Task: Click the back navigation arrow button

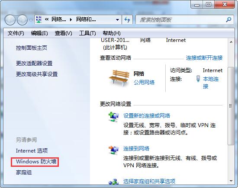Action: (x=10, y=20)
